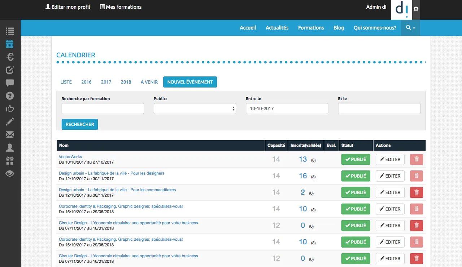The height and width of the screenshot is (267, 462).
Task: Click PUBLIÉ on last Circular Design row
Action: point(356,258)
